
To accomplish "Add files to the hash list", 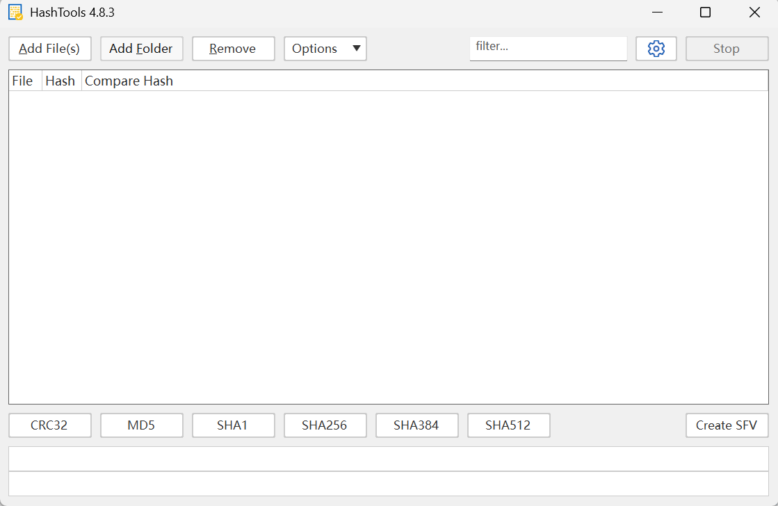I will [x=49, y=49].
